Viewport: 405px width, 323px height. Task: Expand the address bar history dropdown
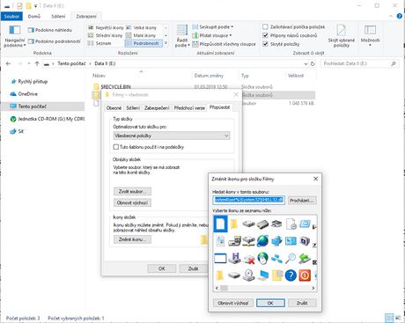(x=306, y=63)
